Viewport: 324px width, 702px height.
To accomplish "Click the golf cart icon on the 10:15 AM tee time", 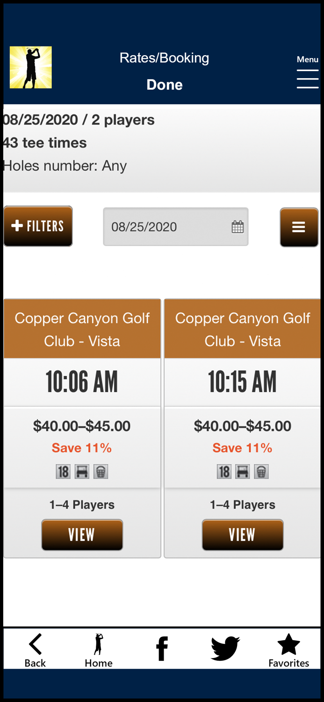I will point(242,471).
